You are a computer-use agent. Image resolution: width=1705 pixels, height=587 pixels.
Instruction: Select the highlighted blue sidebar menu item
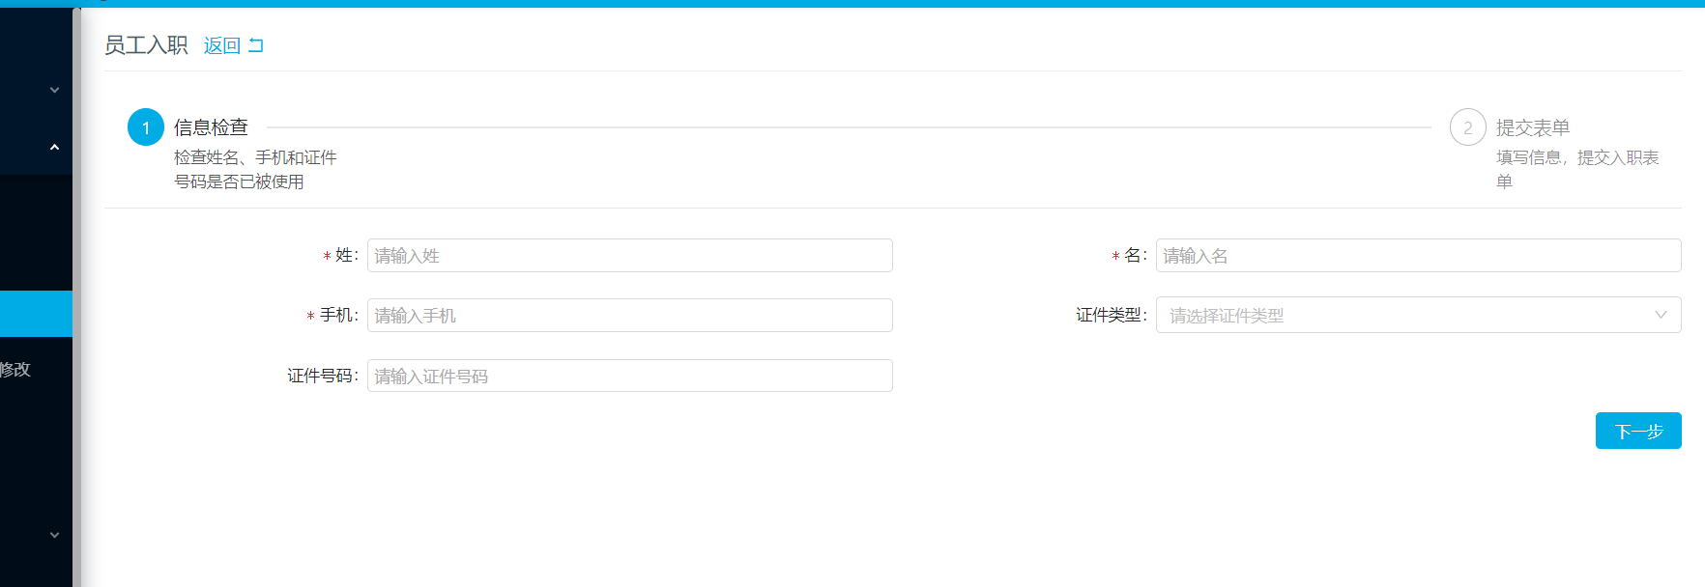click(x=36, y=314)
